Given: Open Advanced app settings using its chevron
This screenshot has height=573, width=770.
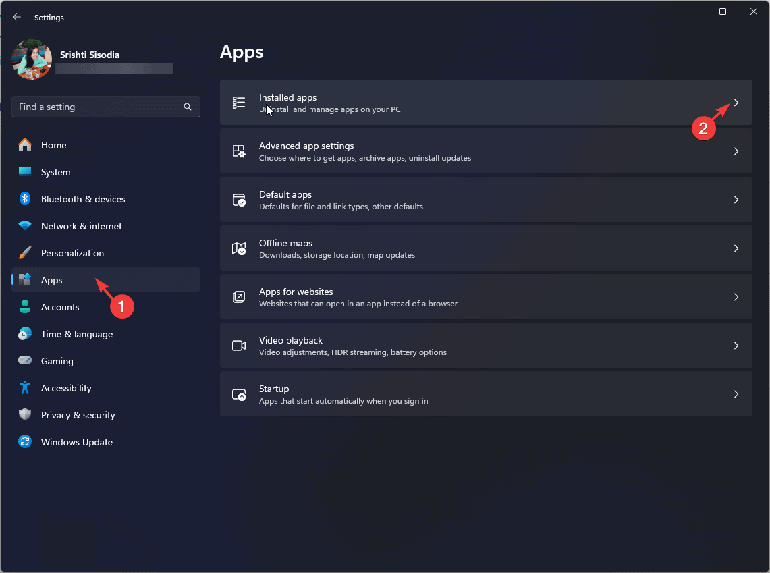Looking at the screenshot, I should tap(736, 151).
